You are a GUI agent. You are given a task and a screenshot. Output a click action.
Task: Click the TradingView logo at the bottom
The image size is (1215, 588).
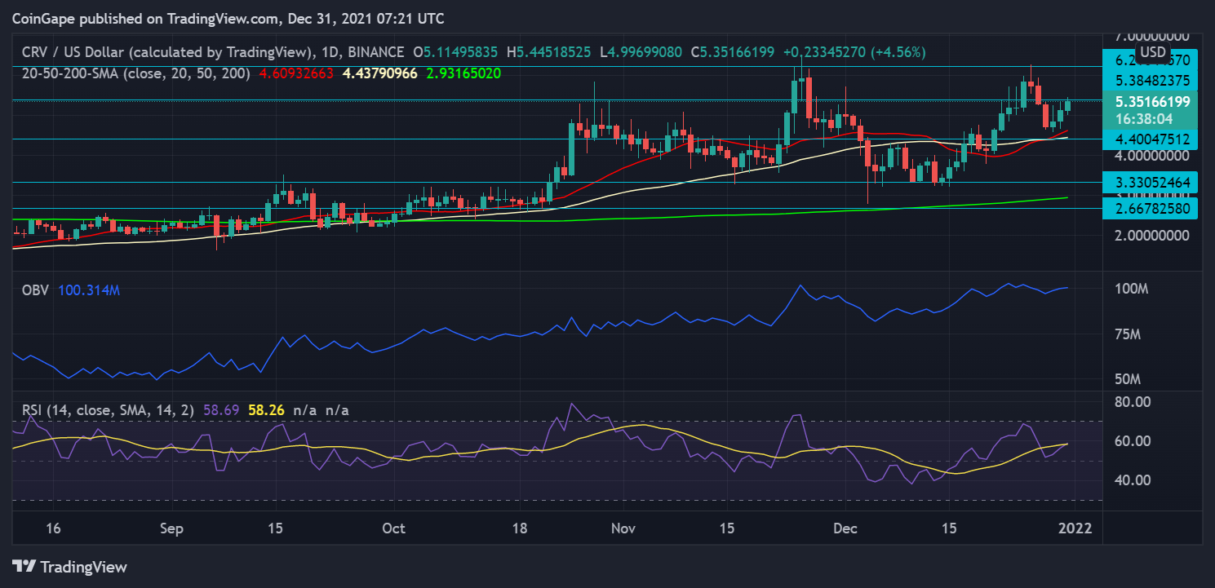coord(69,566)
